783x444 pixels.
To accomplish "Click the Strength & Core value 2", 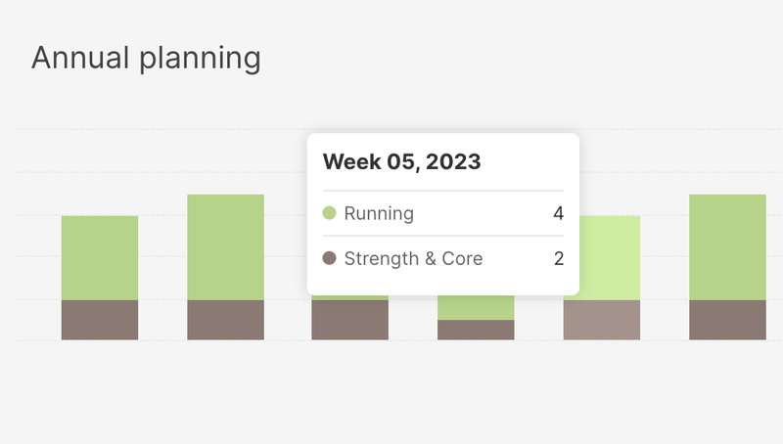I will (558, 259).
